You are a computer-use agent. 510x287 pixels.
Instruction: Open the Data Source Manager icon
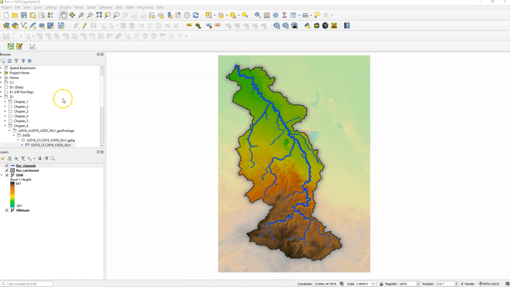6,25
